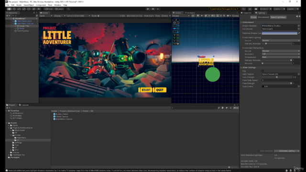This screenshot has height=172, width=306.
Task: Collapse the Other Settings section
Action: tap(241, 67)
